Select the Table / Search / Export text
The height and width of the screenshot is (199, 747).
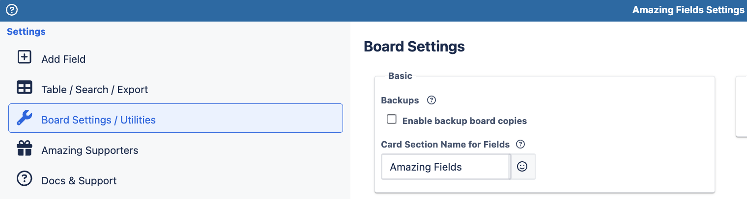94,90
